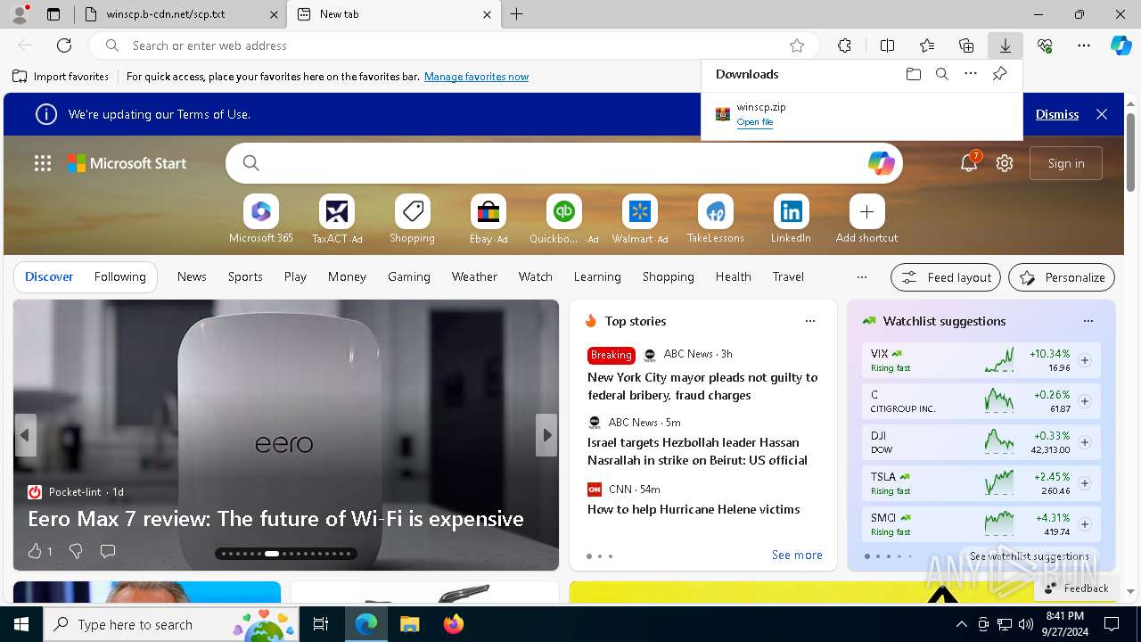Click Manage favorites now link
This screenshot has width=1141, height=642.
pyautogui.click(x=477, y=77)
